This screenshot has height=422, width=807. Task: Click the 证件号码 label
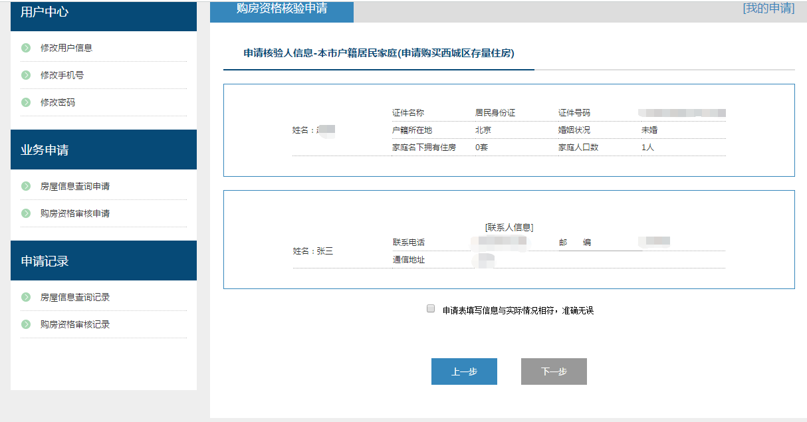574,113
